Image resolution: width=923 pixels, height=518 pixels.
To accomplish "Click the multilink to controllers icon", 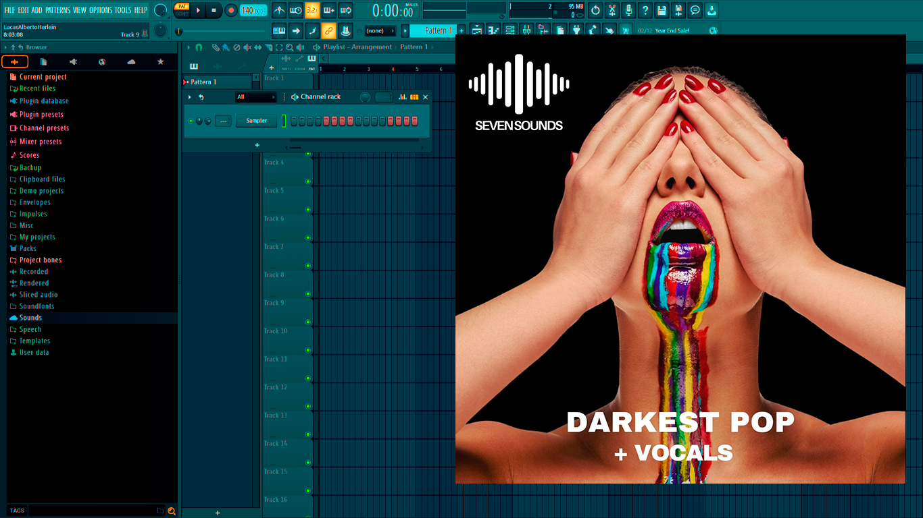I will [x=345, y=30].
